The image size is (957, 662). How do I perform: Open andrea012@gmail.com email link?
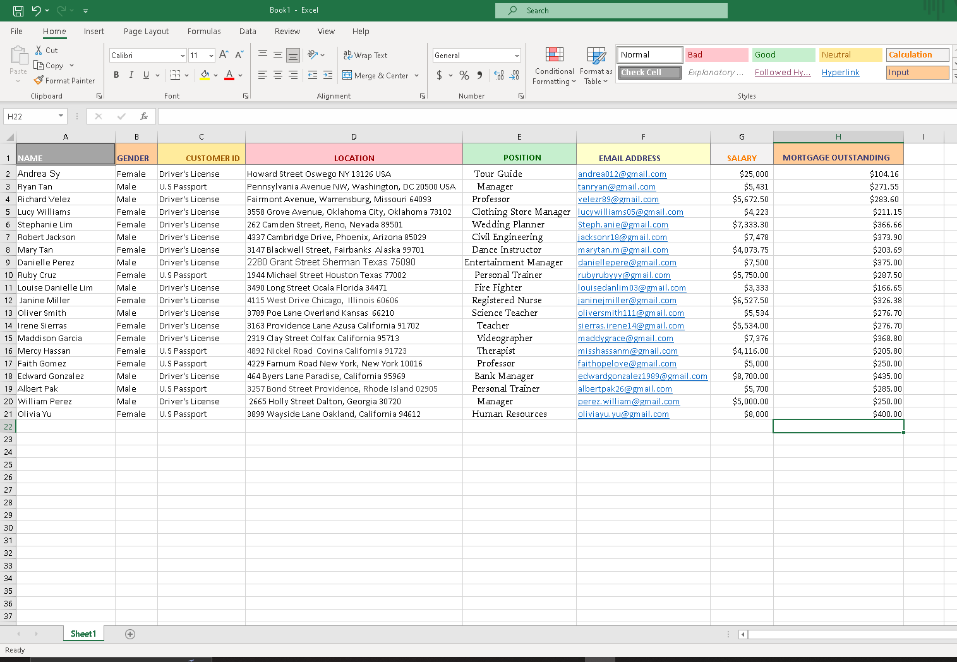coord(622,174)
